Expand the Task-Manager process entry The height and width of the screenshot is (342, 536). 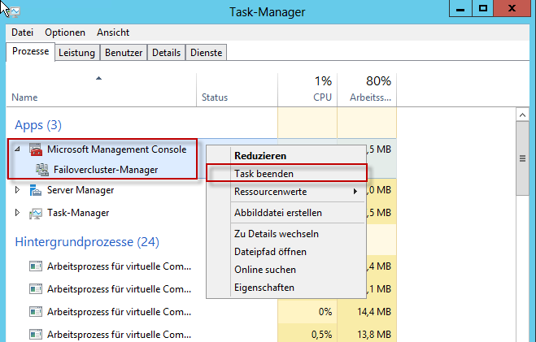coord(19,213)
